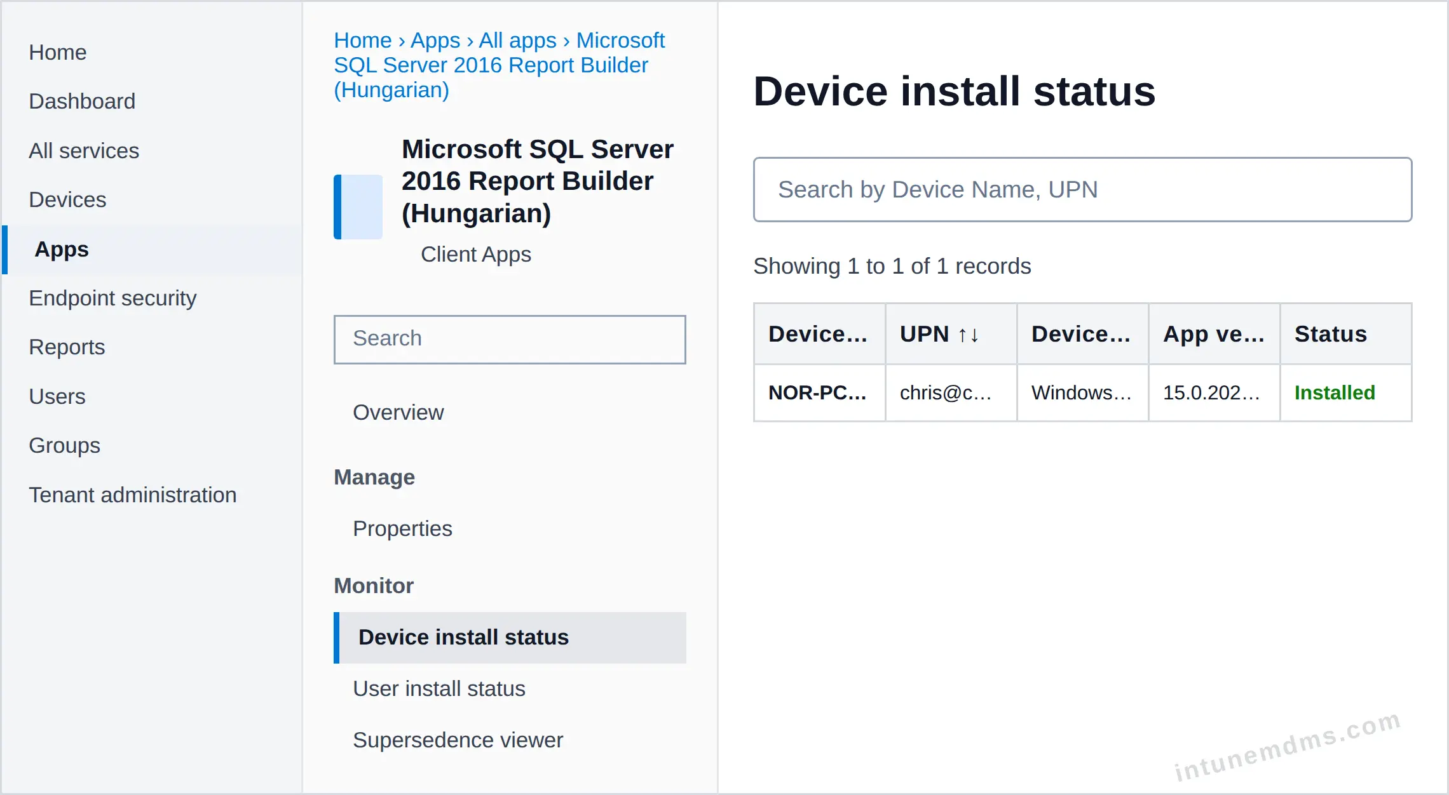Open Properties under Manage
The image size is (1449, 795).
402,528
